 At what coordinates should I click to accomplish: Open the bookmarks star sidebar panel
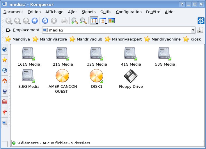coord(5,60)
